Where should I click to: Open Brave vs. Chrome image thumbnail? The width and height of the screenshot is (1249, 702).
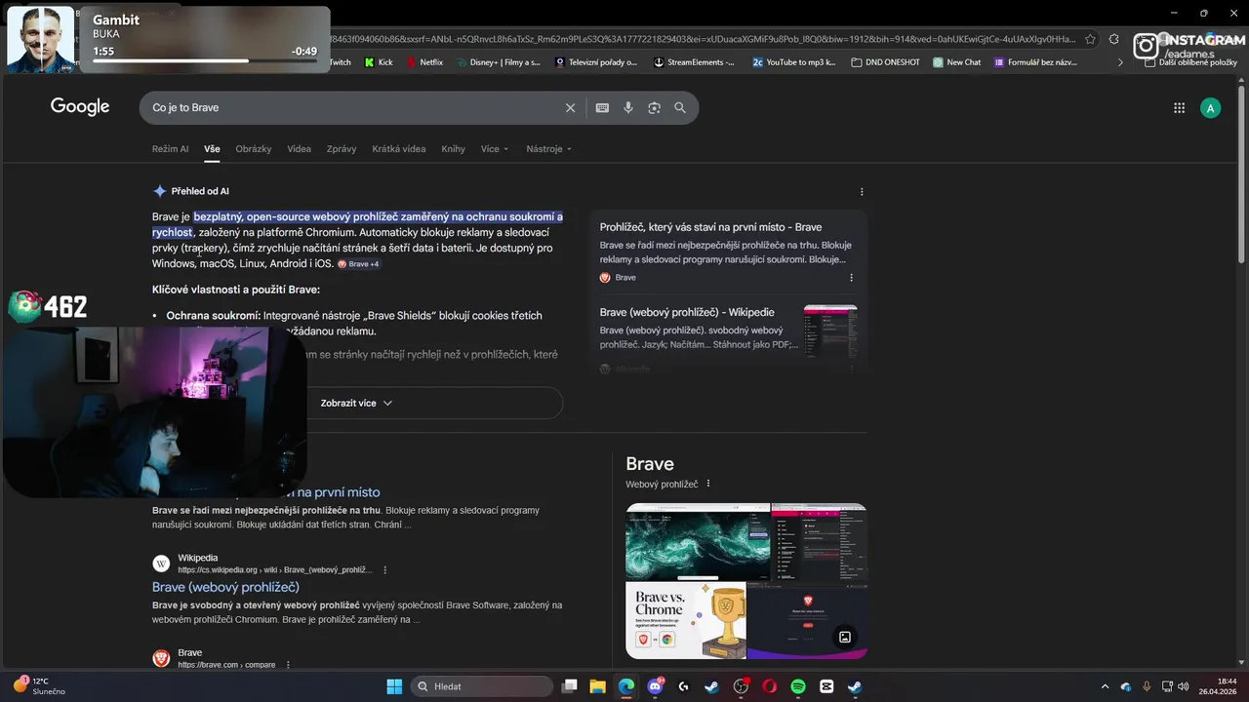(686, 620)
